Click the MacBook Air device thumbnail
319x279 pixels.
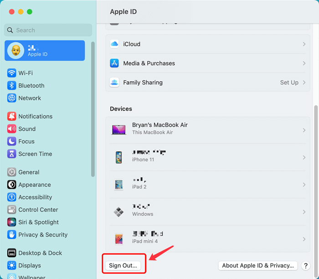pyautogui.click(x=118, y=130)
